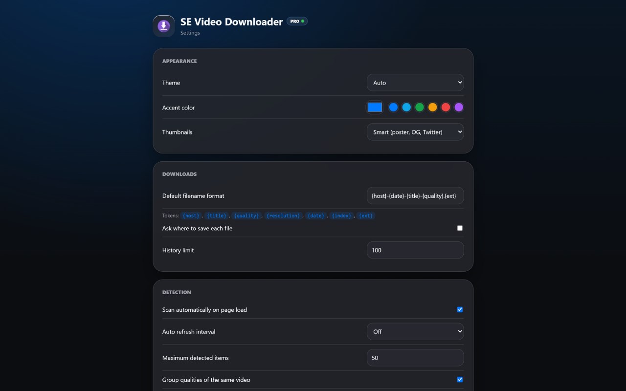Select the sky blue accent color circle
The height and width of the screenshot is (391, 626).
pyautogui.click(x=406, y=108)
